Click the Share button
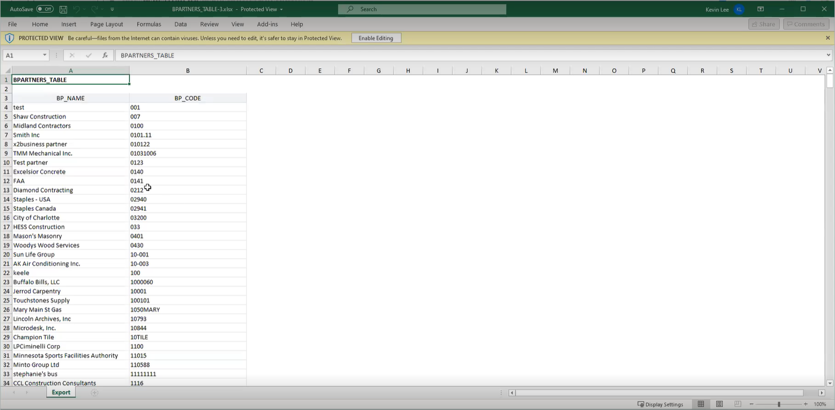 pyautogui.click(x=764, y=24)
